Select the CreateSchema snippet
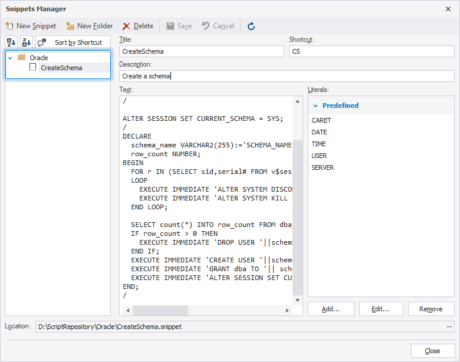Screen dimensions: 460x362 pos(61,68)
